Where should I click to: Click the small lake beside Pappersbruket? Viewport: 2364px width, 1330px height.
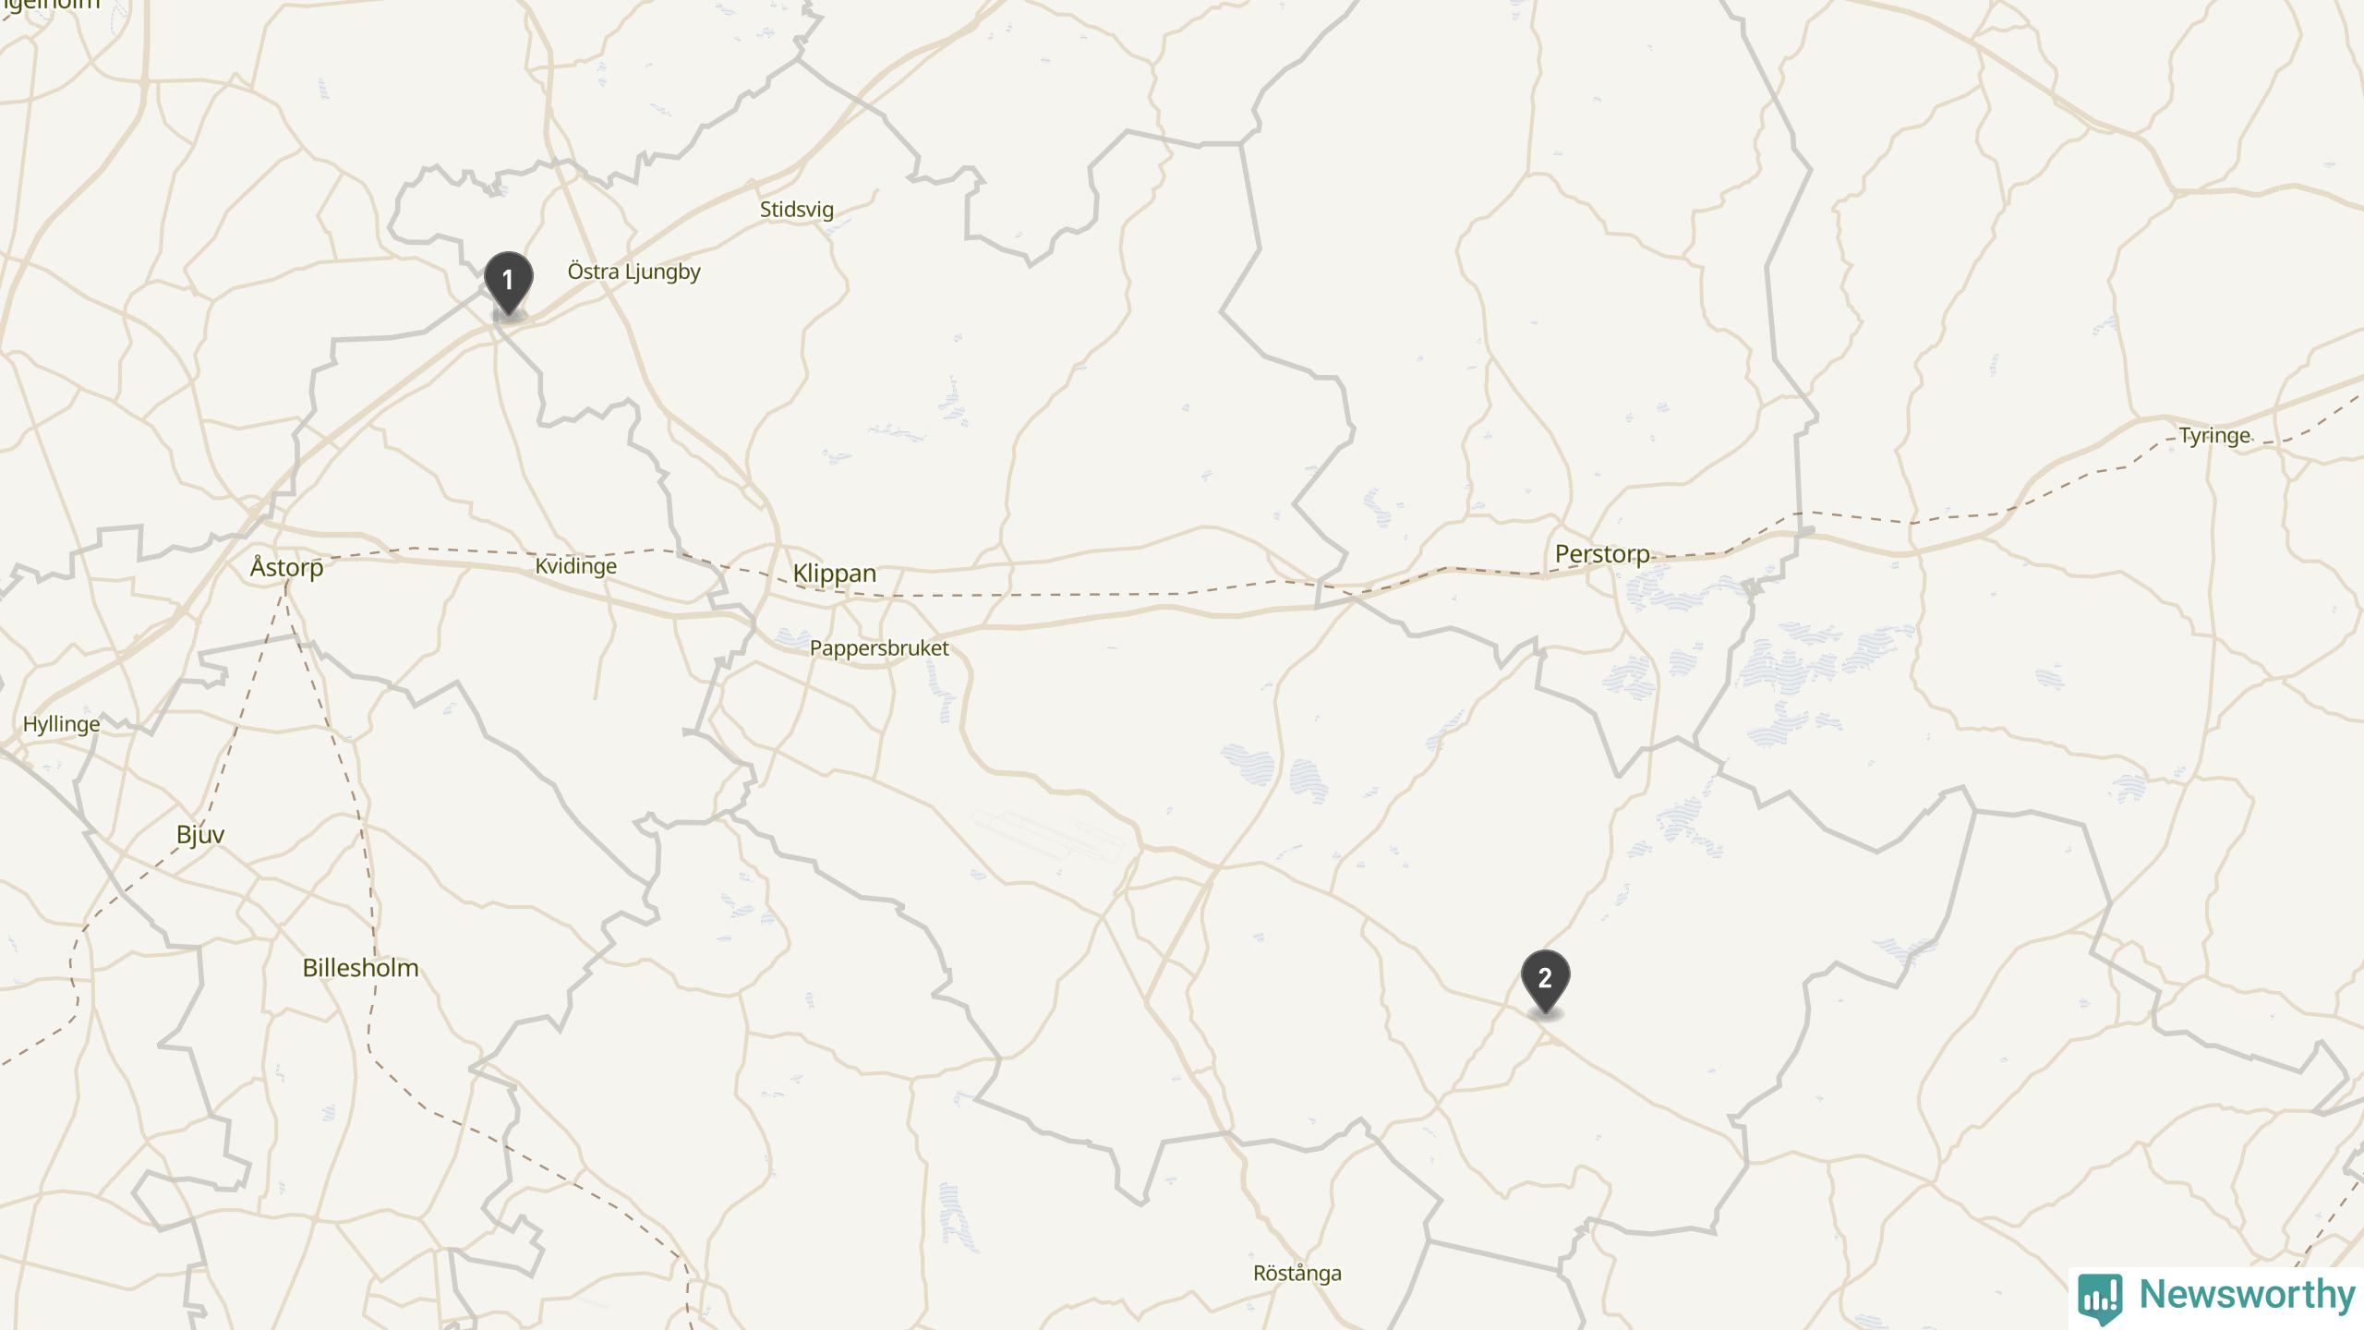point(791,637)
